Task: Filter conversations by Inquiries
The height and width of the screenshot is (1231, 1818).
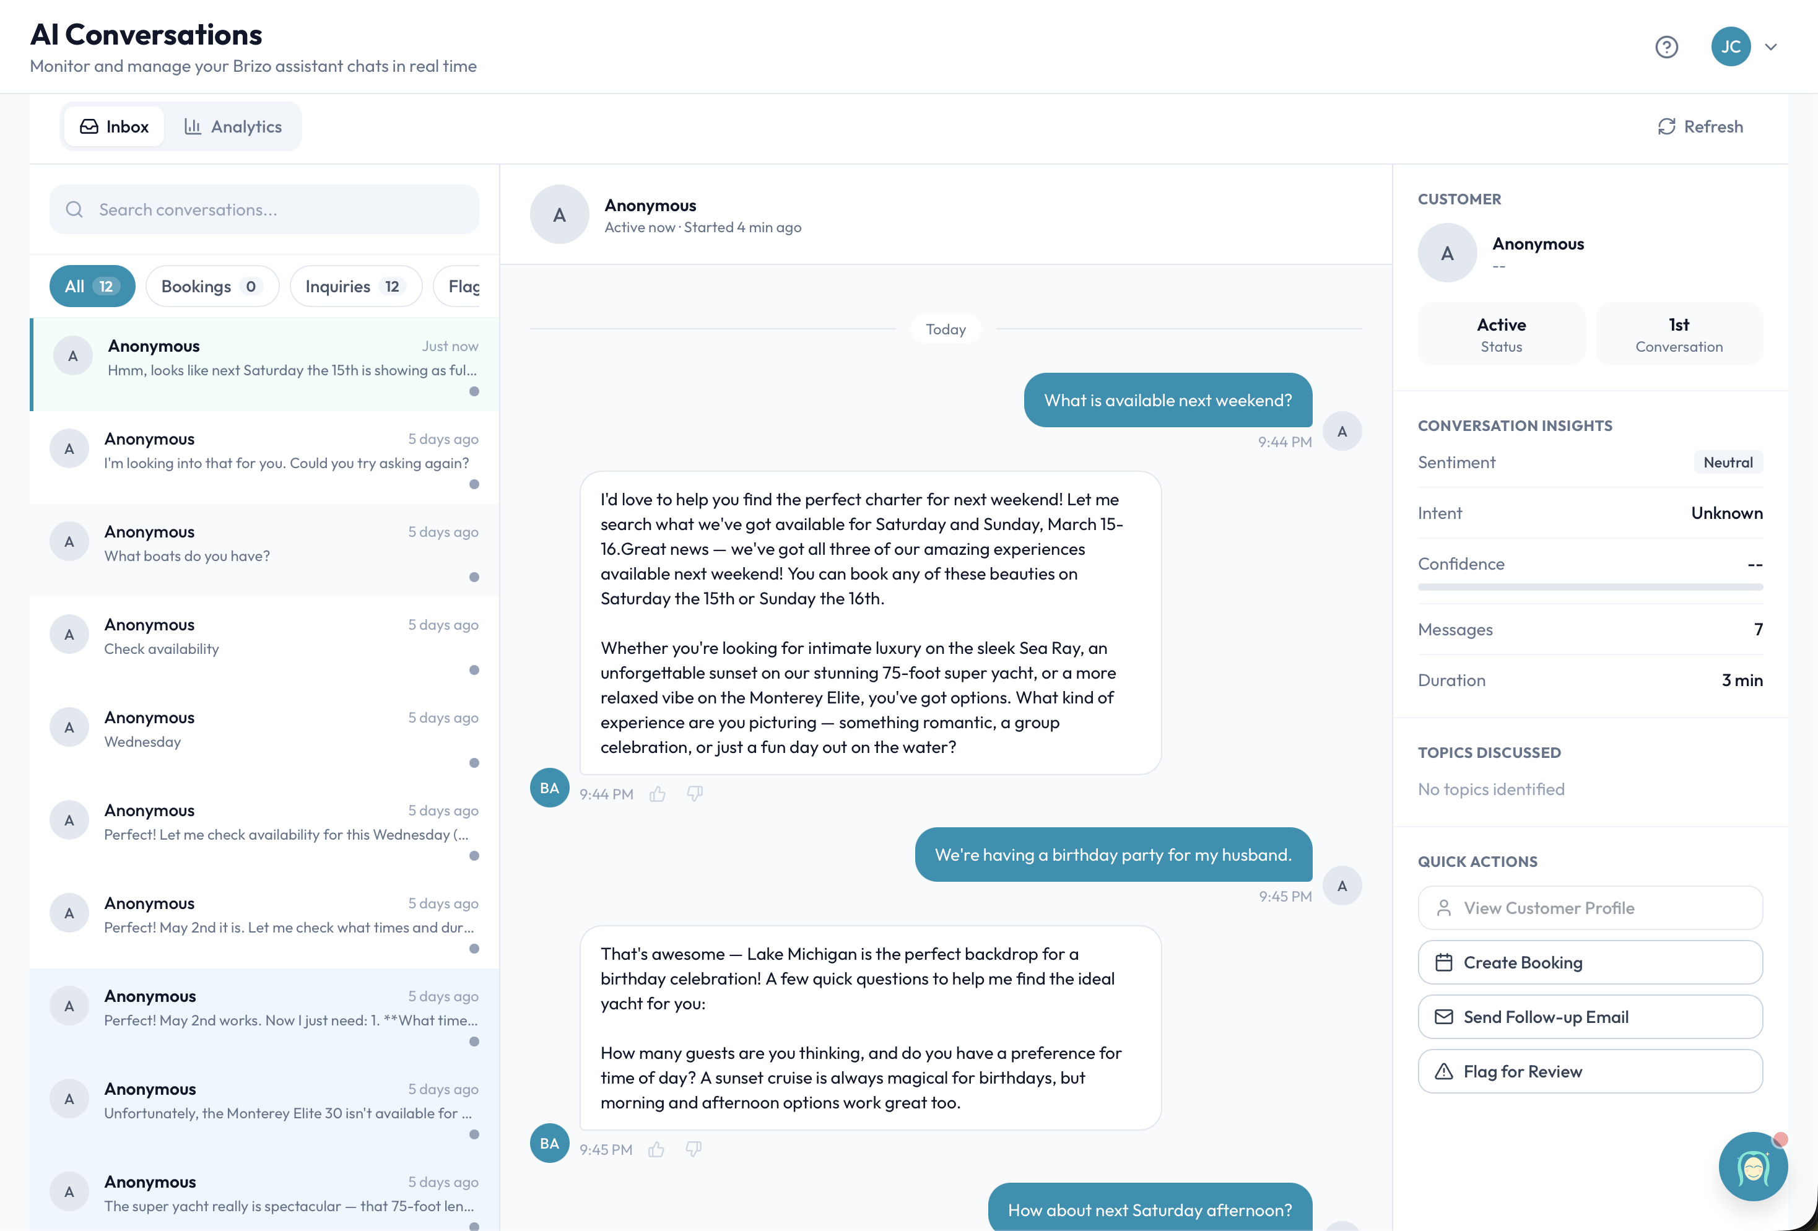Action: click(x=355, y=286)
